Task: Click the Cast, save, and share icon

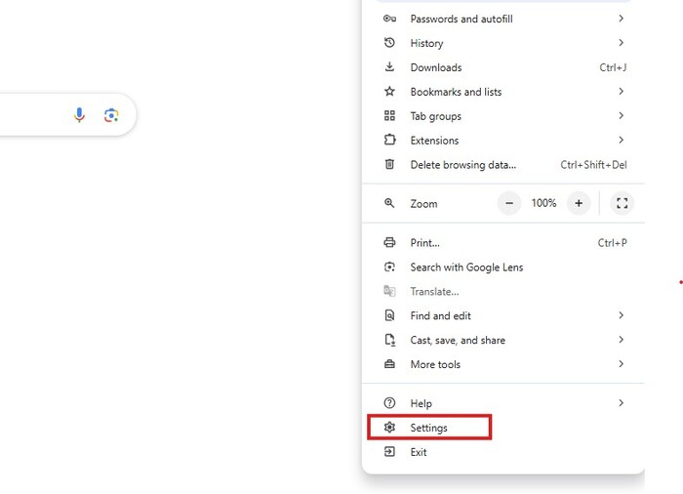Action: [390, 340]
